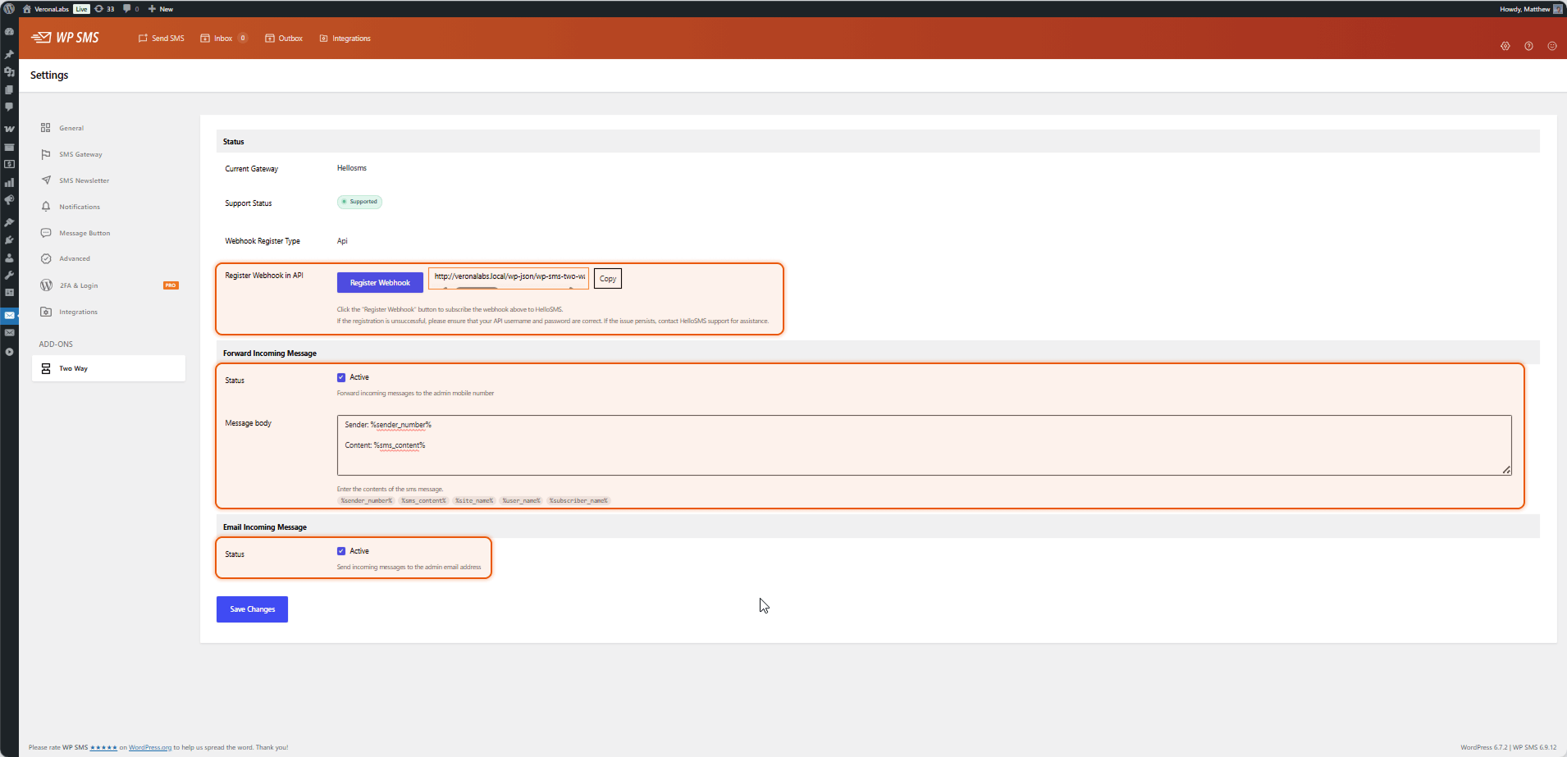This screenshot has width=1567, height=757.
Task: Toggle the Email Incoming Message Active checkbox
Action: 341,551
